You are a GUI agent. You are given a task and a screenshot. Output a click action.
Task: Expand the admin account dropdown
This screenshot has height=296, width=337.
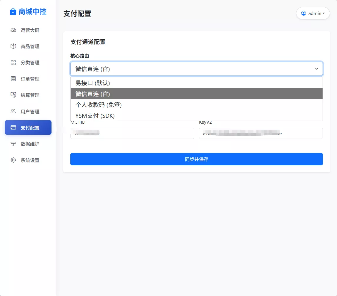[313, 13]
